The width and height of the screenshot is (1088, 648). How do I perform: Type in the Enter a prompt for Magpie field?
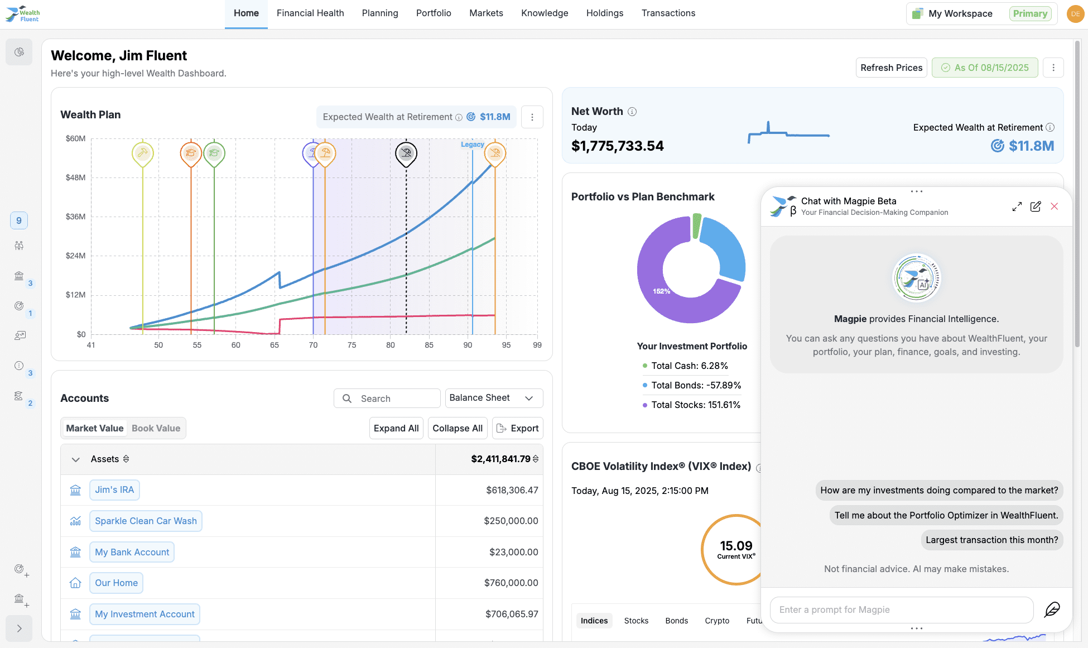(901, 609)
